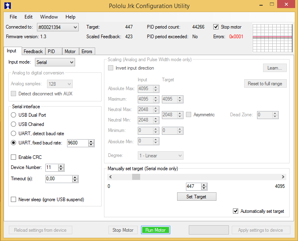Expand the Connected to device dropdown
Screen dimensions: 298x241
pyautogui.click(x=75, y=27)
